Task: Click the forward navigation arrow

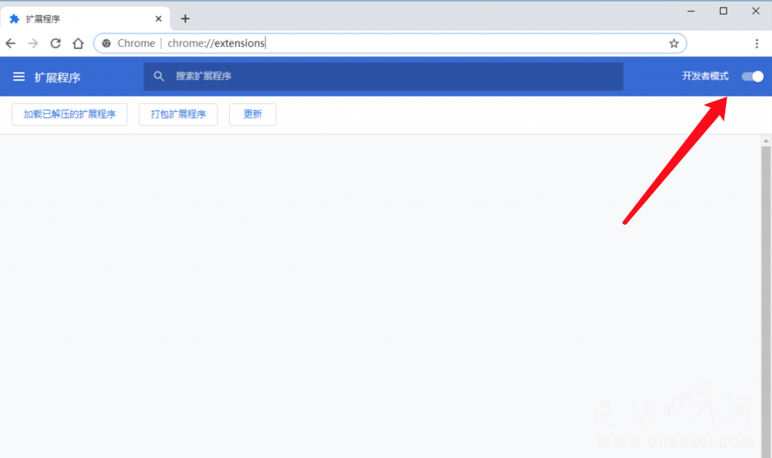Action: tap(33, 43)
